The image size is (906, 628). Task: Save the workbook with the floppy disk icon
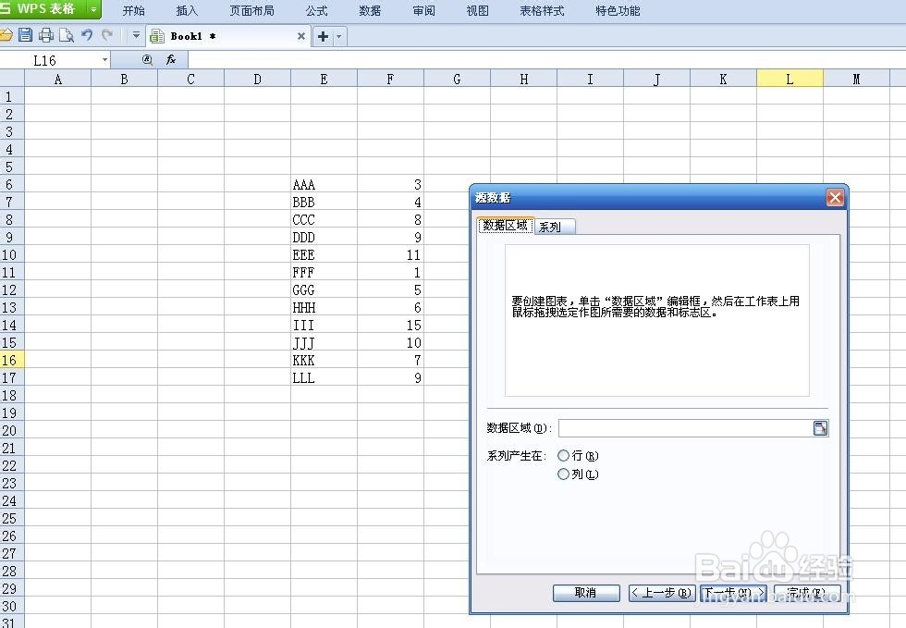tap(26, 35)
